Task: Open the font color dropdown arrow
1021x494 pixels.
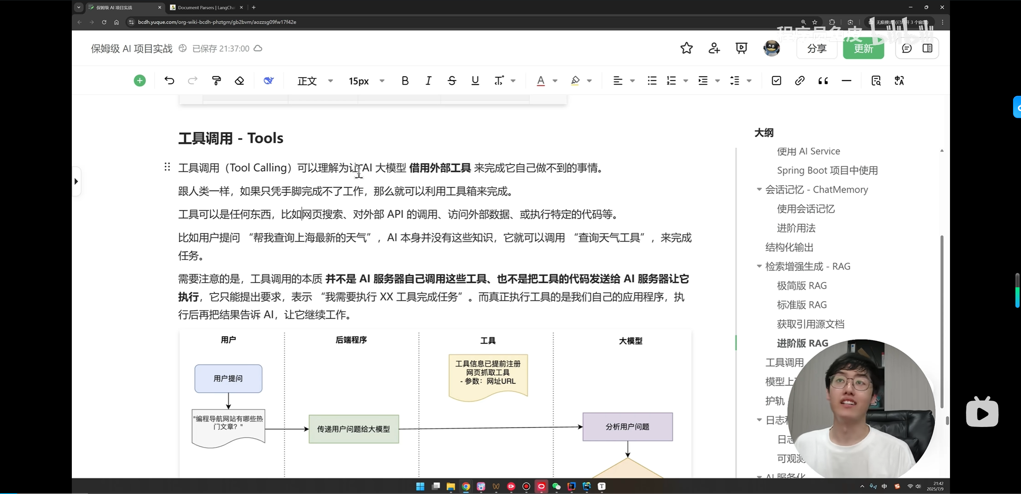Action: (555, 81)
